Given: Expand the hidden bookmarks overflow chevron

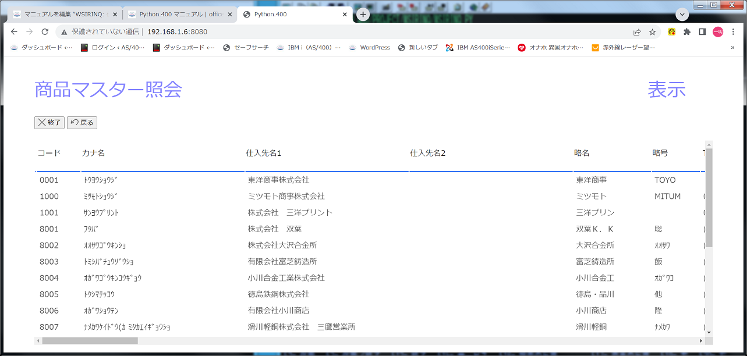Looking at the screenshot, I should 732,48.
